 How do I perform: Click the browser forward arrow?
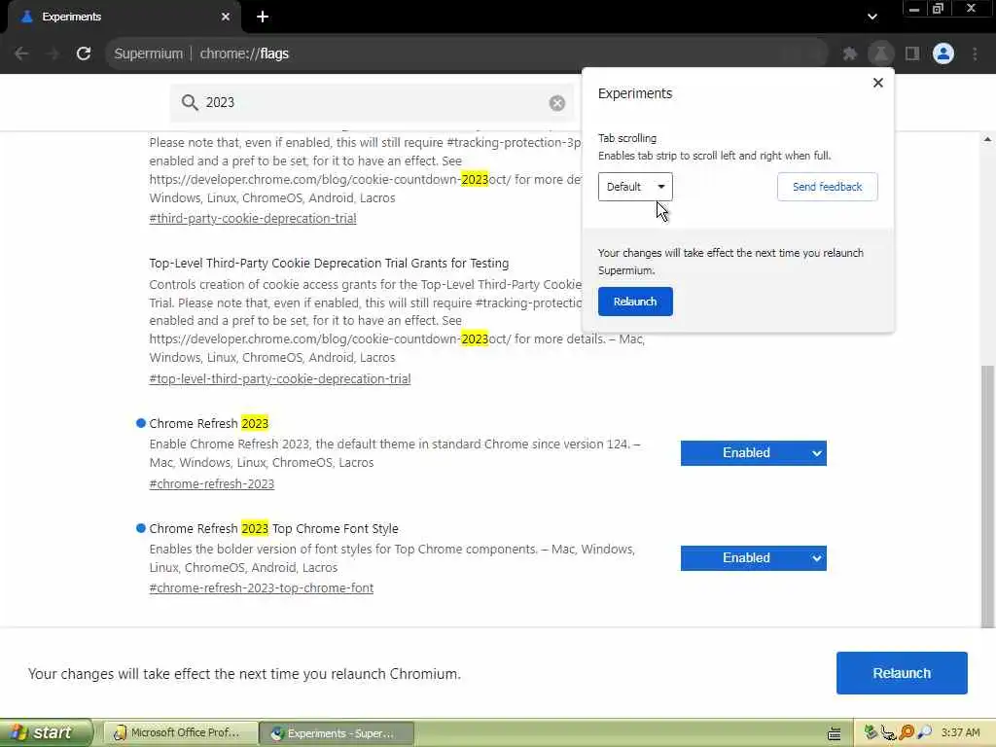[x=53, y=53]
